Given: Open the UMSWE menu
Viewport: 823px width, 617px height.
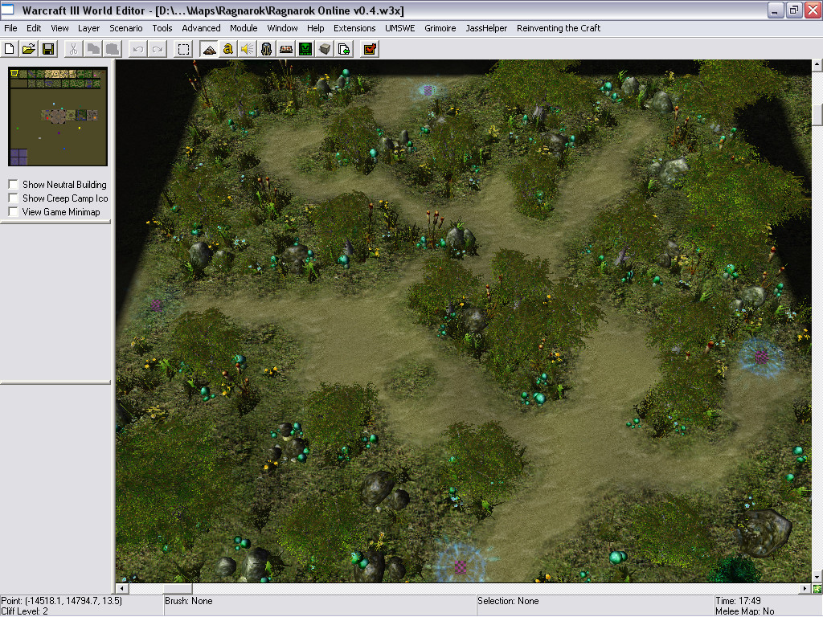Looking at the screenshot, I should point(400,28).
